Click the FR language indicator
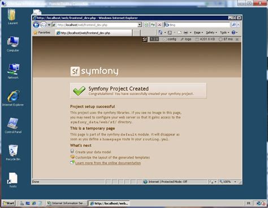Viewport: 268px width, 208px height. click(249, 203)
